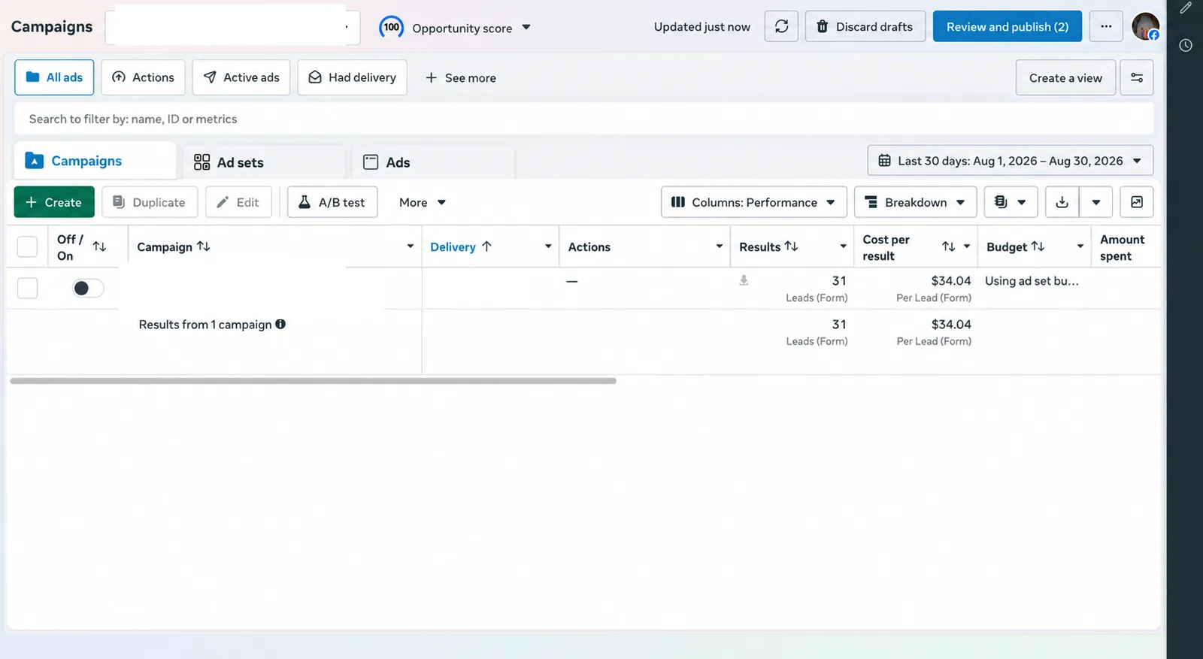Click the Create a view button
This screenshot has width=1203, height=659.
pos(1065,77)
